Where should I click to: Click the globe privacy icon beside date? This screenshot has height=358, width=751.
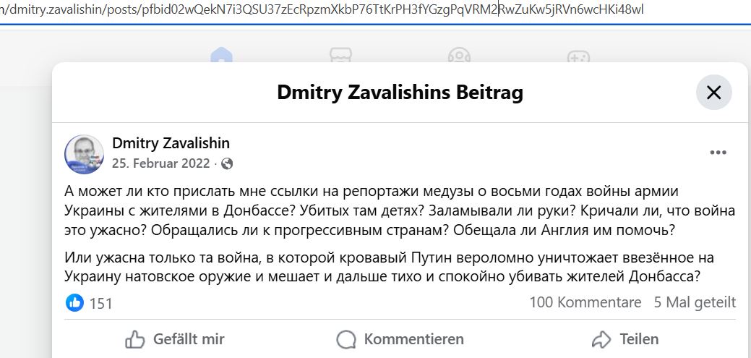point(227,163)
